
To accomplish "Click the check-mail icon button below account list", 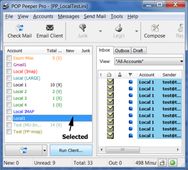I will point(23,150).
